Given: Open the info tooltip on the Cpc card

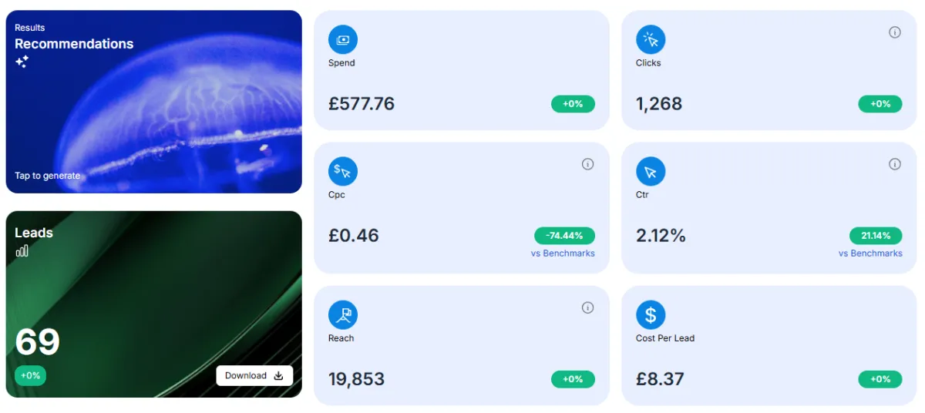Looking at the screenshot, I should (x=587, y=164).
